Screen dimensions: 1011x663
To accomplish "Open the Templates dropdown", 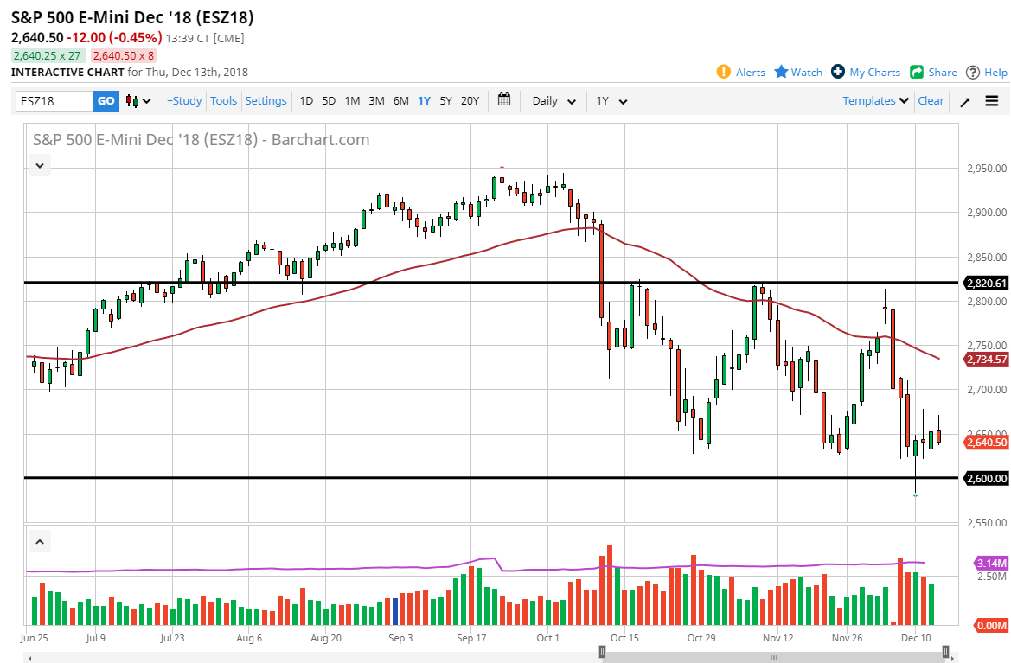I will [876, 100].
